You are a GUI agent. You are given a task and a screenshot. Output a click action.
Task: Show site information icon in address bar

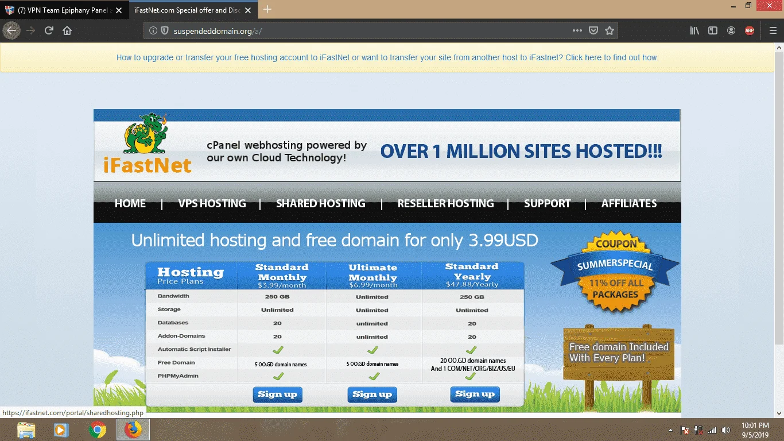tap(153, 31)
